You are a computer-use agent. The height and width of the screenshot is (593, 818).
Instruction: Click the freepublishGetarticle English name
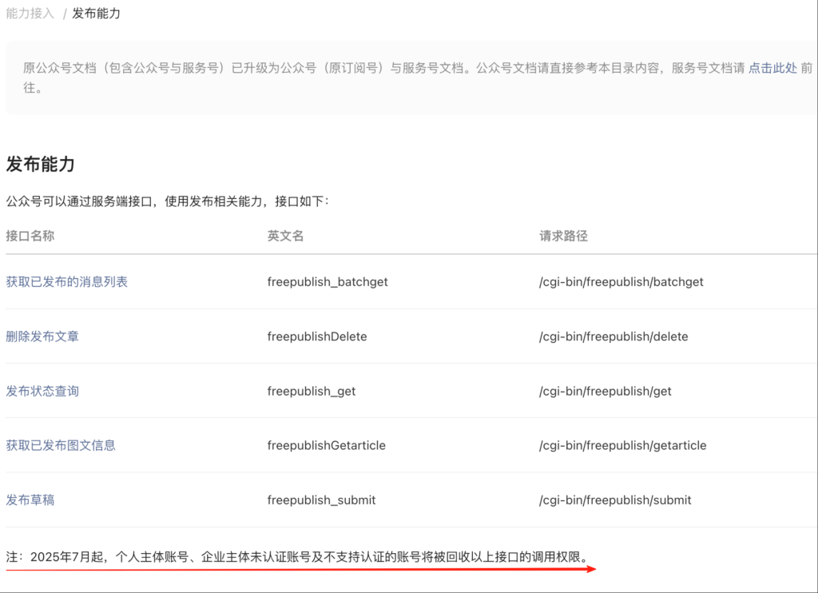[326, 445]
